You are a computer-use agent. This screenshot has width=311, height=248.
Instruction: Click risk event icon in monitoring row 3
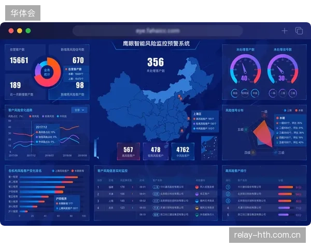197,201
